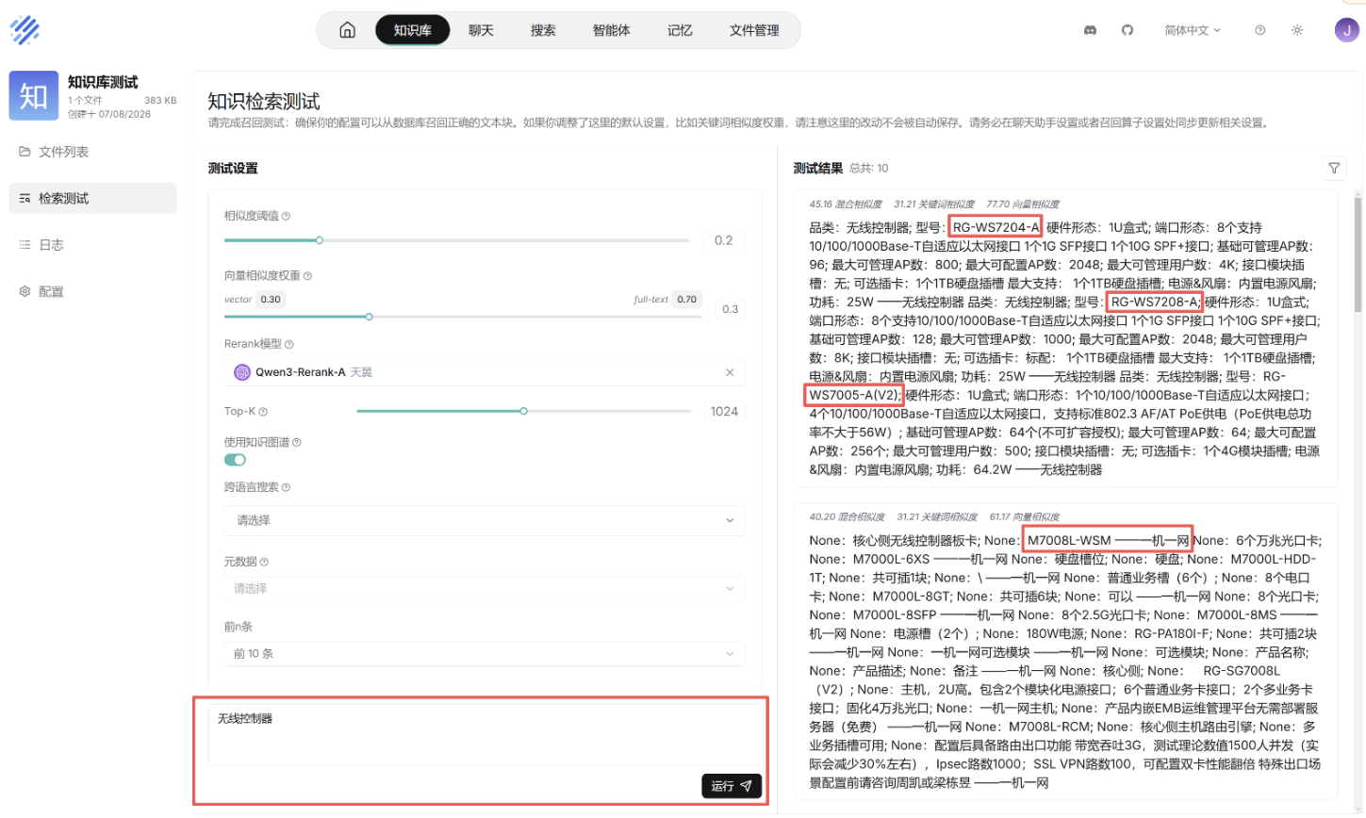
Task: Open 配置 in the sidebar
Action: 92,292
